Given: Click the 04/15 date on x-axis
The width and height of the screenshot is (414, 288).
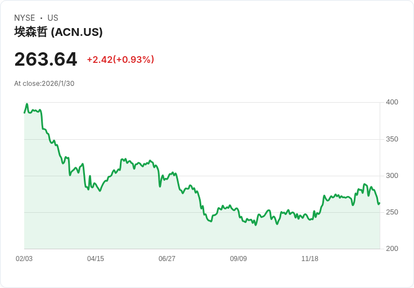Looking at the screenshot, I should [96, 259].
